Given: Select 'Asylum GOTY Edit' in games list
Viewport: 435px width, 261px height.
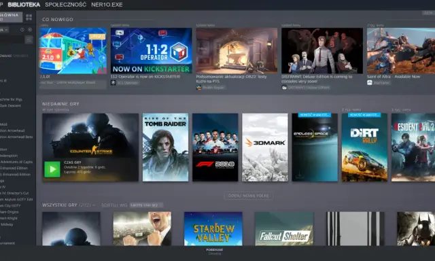Looking at the screenshot, I should (x=16, y=199).
